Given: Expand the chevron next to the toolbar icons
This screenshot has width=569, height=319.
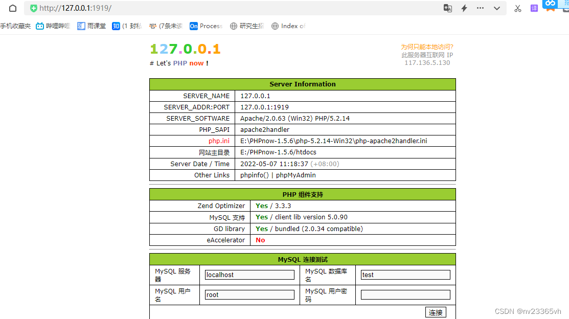Looking at the screenshot, I should (x=496, y=8).
